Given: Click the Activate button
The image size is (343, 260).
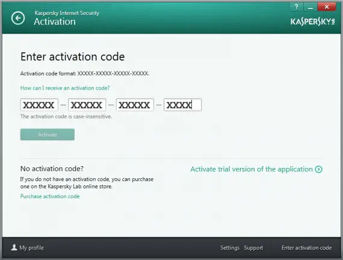Looking at the screenshot, I should (x=48, y=134).
